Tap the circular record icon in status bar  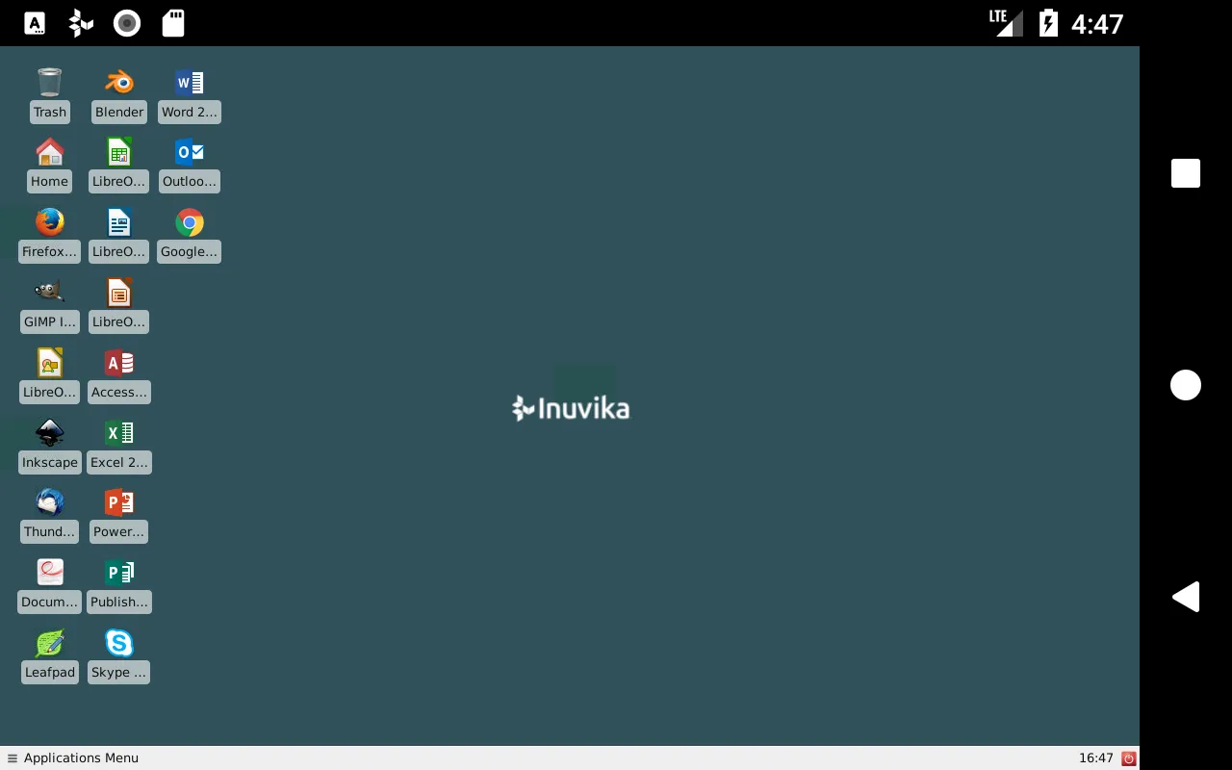127,23
